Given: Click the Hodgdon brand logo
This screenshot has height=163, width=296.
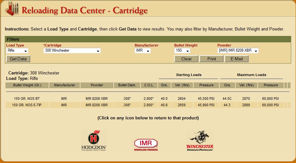Looking at the screenshot, I should click(x=94, y=141).
